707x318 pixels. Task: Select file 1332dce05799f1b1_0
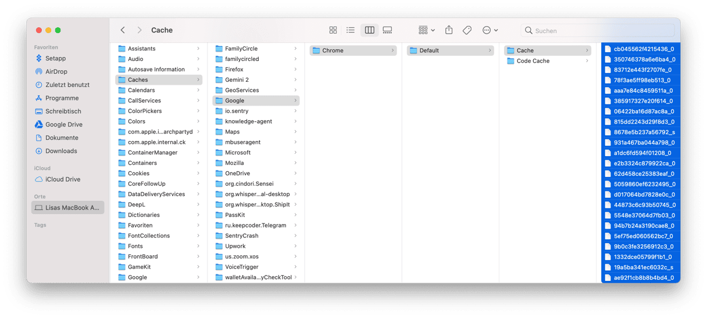pyautogui.click(x=641, y=257)
